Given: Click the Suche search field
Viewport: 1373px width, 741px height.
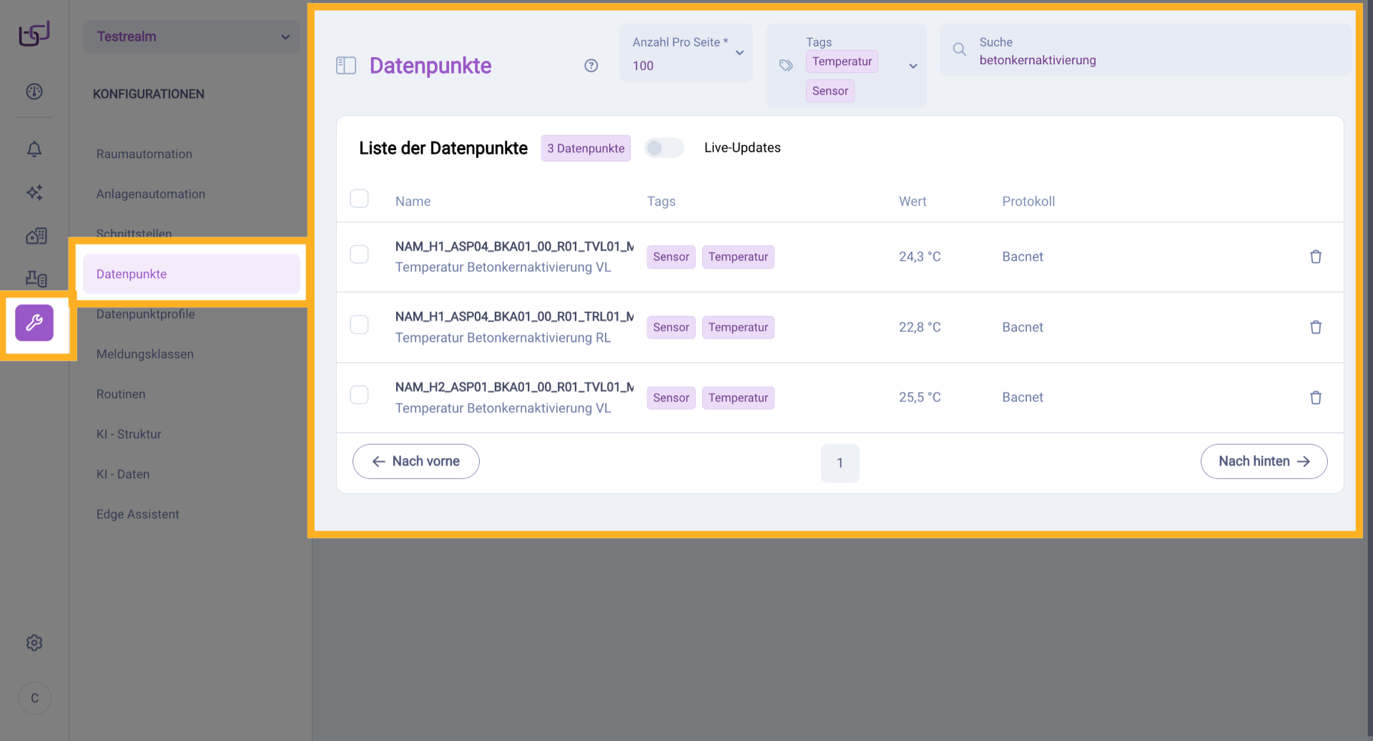Looking at the screenshot, I should coord(1144,51).
